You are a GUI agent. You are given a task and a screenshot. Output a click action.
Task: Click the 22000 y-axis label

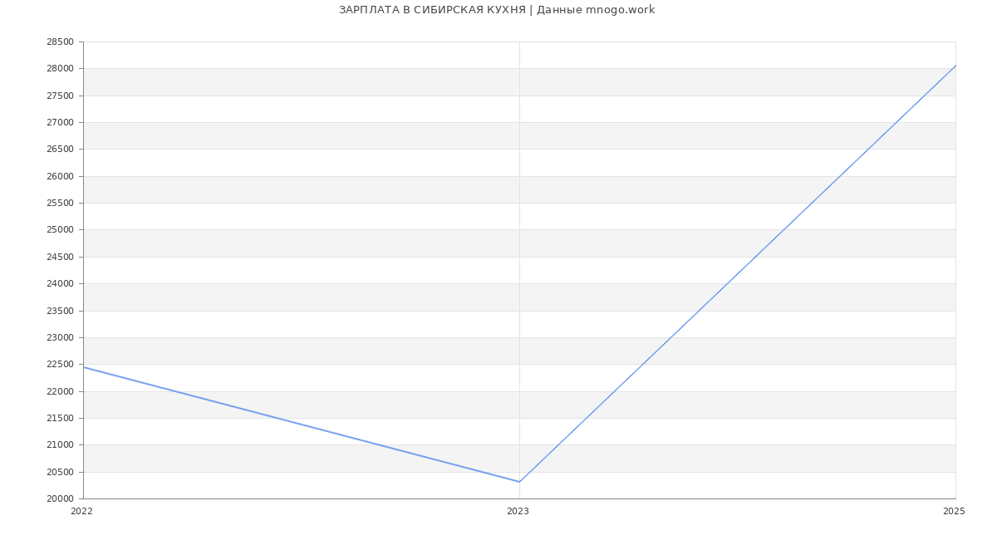tap(60, 391)
